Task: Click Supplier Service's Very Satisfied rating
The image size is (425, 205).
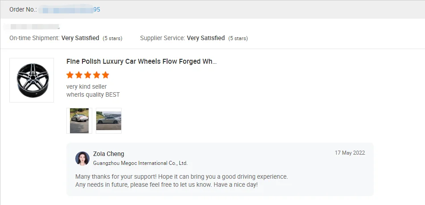Action: 206,38
